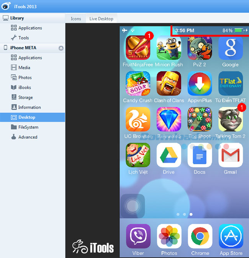Tap the Docs app icon

coord(200,155)
